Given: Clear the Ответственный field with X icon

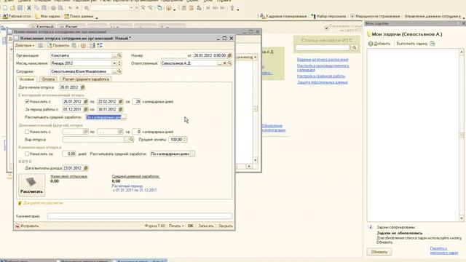Looking at the screenshot, I should pyautogui.click(x=225, y=63).
